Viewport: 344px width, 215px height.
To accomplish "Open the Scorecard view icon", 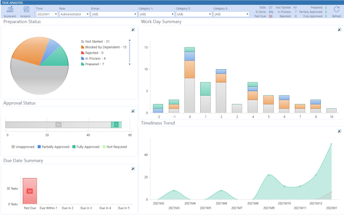I will [10, 9].
